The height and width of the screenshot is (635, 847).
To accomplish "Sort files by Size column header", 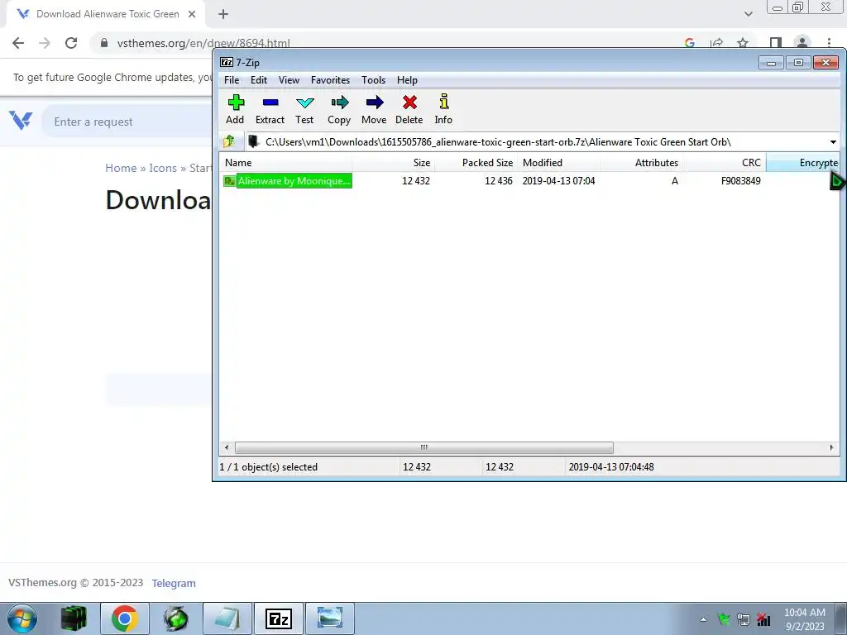I will [393, 163].
